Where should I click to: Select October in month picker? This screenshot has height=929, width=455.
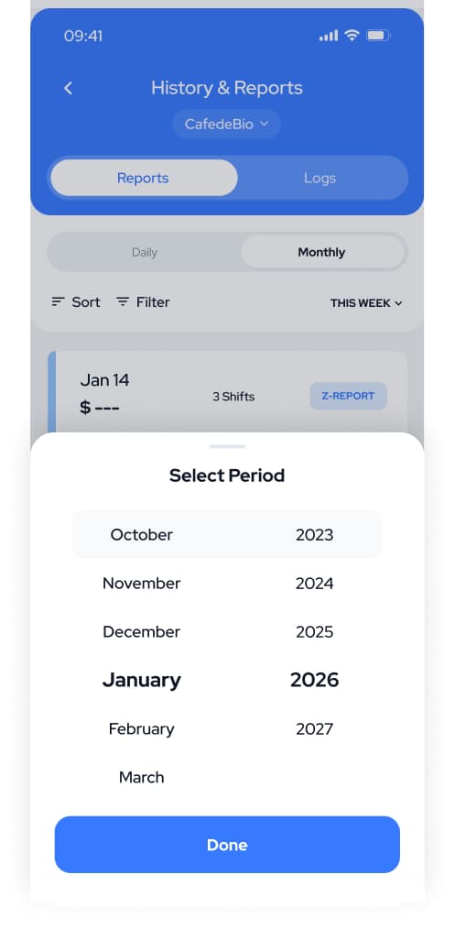(x=141, y=535)
